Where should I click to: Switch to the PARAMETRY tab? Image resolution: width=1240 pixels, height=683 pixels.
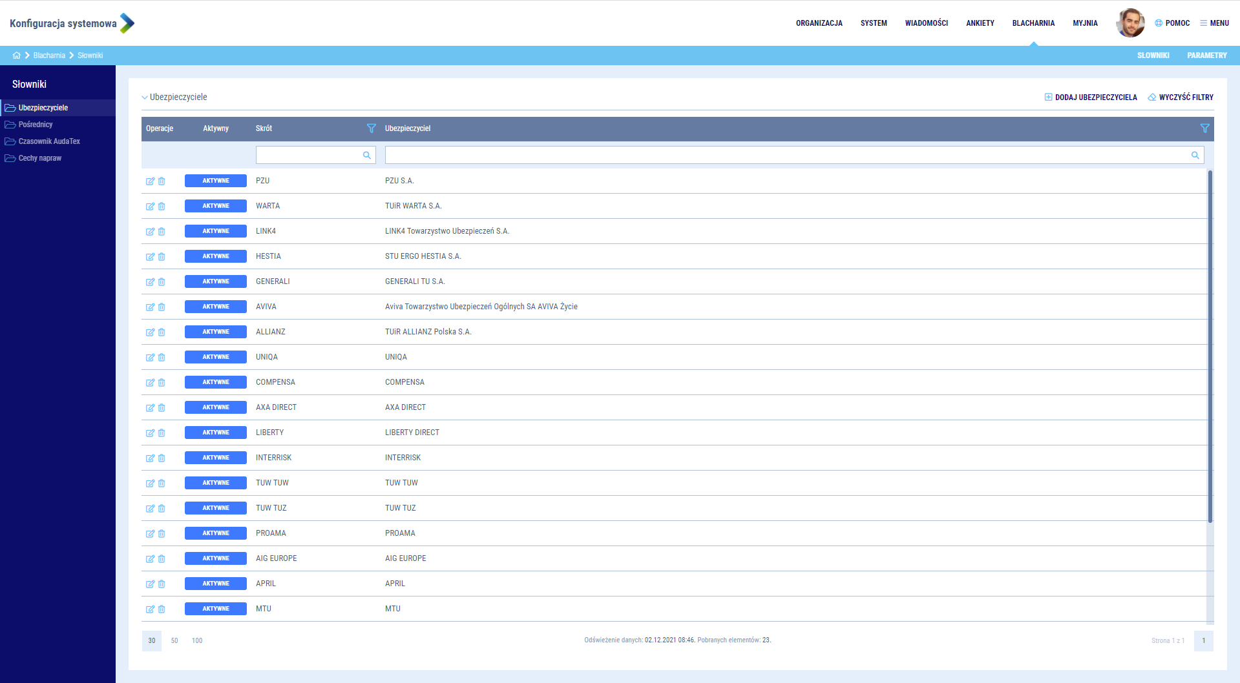(x=1206, y=56)
